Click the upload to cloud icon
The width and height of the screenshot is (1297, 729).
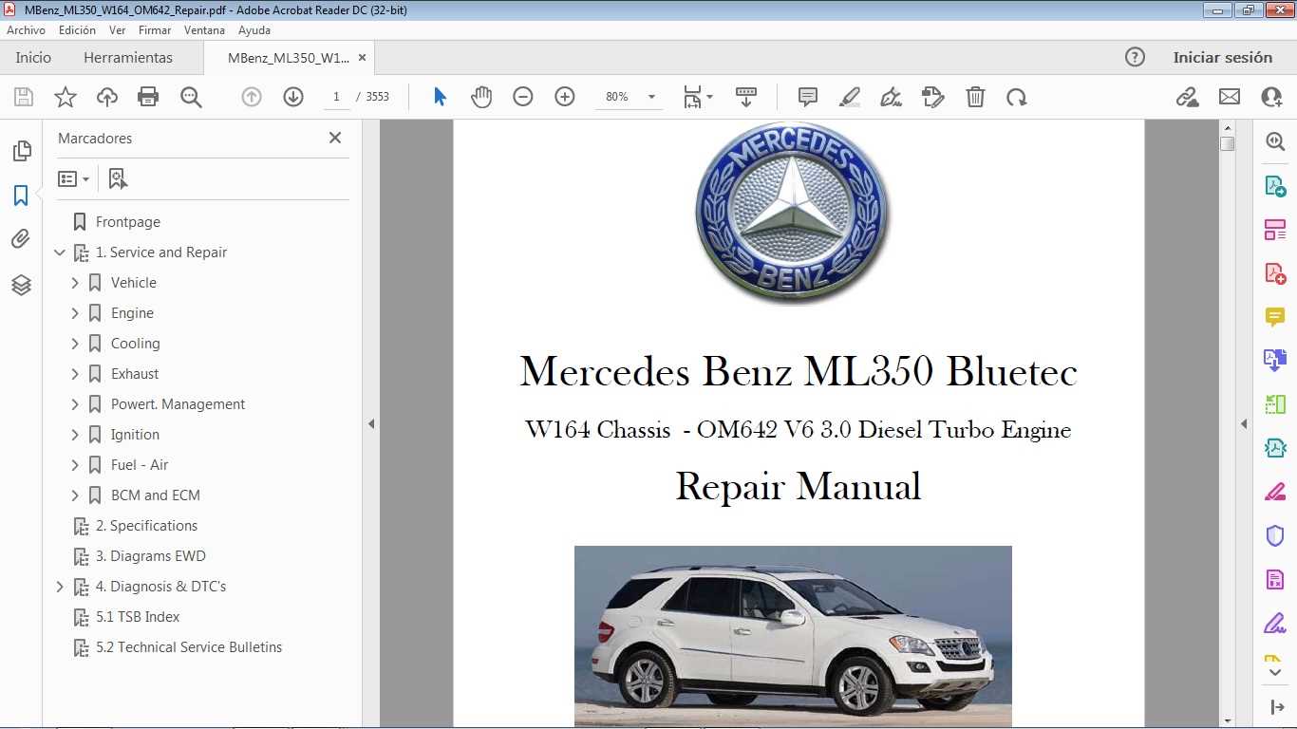tap(107, 97)
